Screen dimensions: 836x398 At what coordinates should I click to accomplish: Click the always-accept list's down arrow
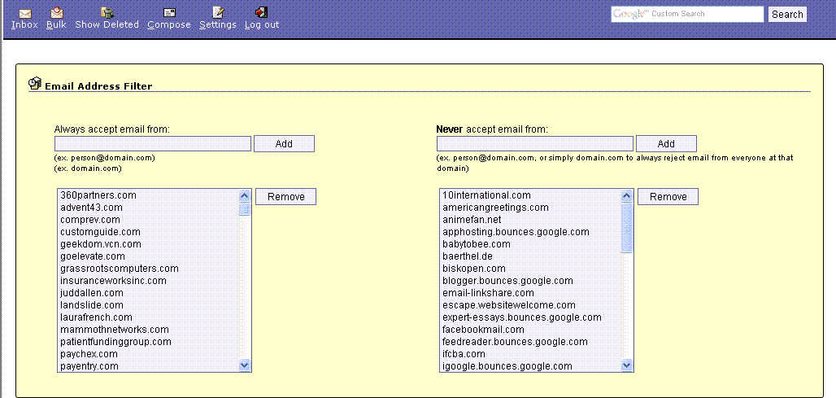pyautogui.click(x=245, y=365)
